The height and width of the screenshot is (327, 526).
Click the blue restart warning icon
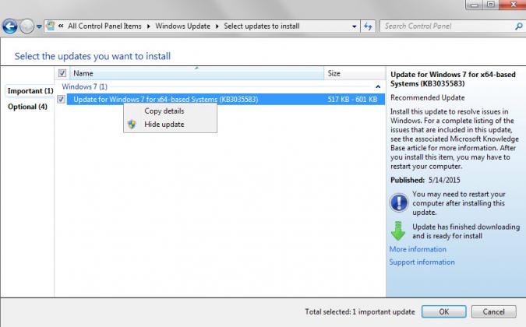click(x=398, y=202)
